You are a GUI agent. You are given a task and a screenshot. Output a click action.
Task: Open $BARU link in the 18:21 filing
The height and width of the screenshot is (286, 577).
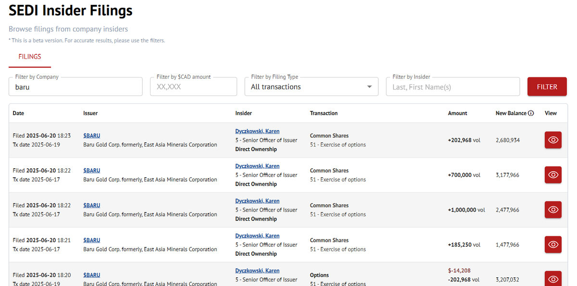[92, 240]
